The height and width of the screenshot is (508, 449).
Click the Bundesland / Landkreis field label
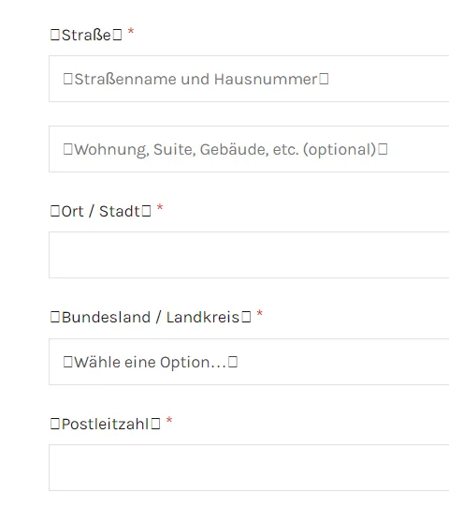[151, 317]
